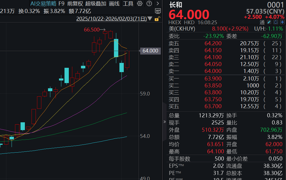Select the 画线 drawing tool

pos(114,4)
